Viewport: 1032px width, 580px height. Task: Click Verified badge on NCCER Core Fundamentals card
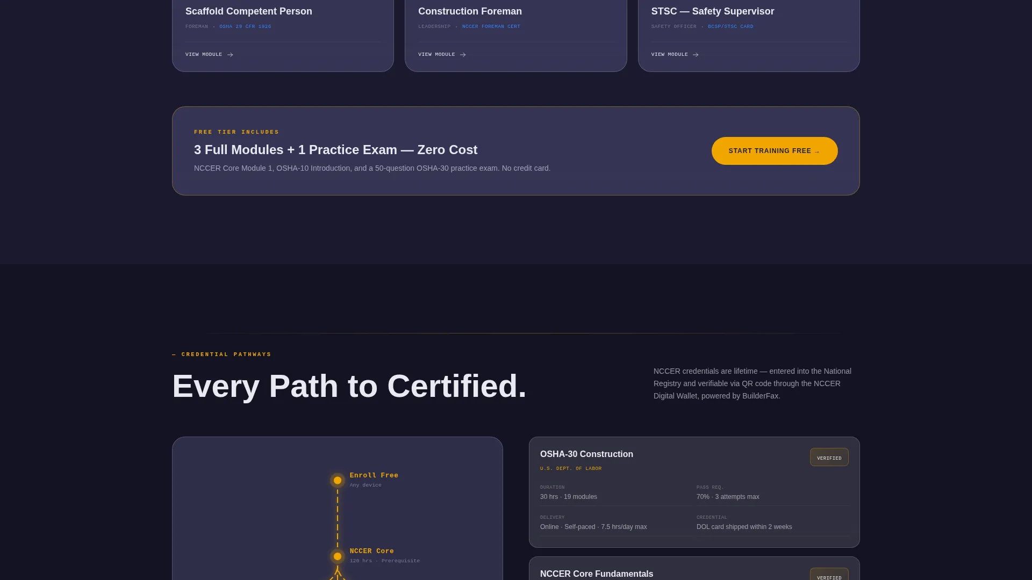829,575
